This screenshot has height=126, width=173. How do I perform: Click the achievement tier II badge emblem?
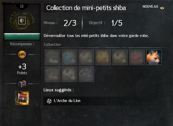point(22,21)
